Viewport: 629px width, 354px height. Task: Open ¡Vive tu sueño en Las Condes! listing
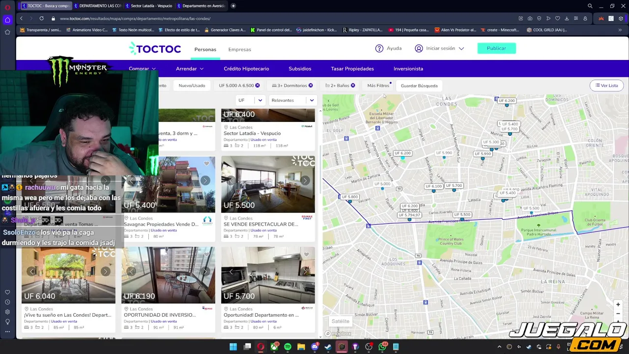click(x=68, y=315)
